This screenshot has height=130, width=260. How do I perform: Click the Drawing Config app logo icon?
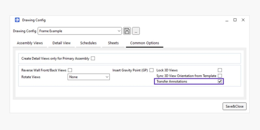click(17, 20)
